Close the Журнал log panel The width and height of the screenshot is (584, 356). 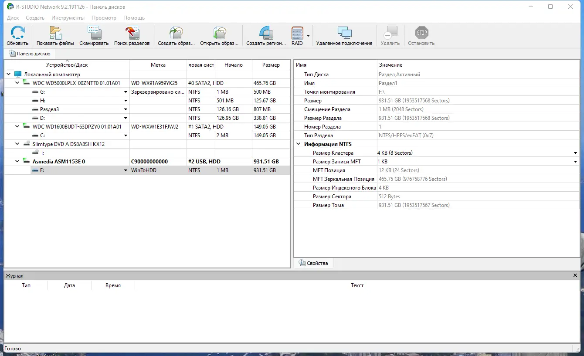(x=575, y=275)
